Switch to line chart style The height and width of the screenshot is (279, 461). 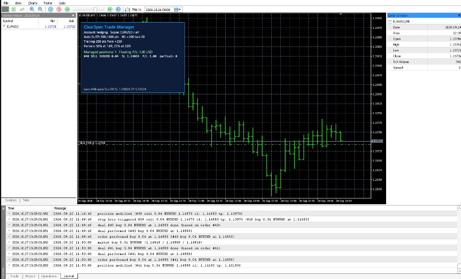[x=22, y=10]
